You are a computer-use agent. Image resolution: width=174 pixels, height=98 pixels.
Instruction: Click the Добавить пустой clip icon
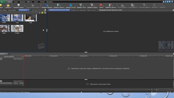pyautogui.click(x=71, y=5)
